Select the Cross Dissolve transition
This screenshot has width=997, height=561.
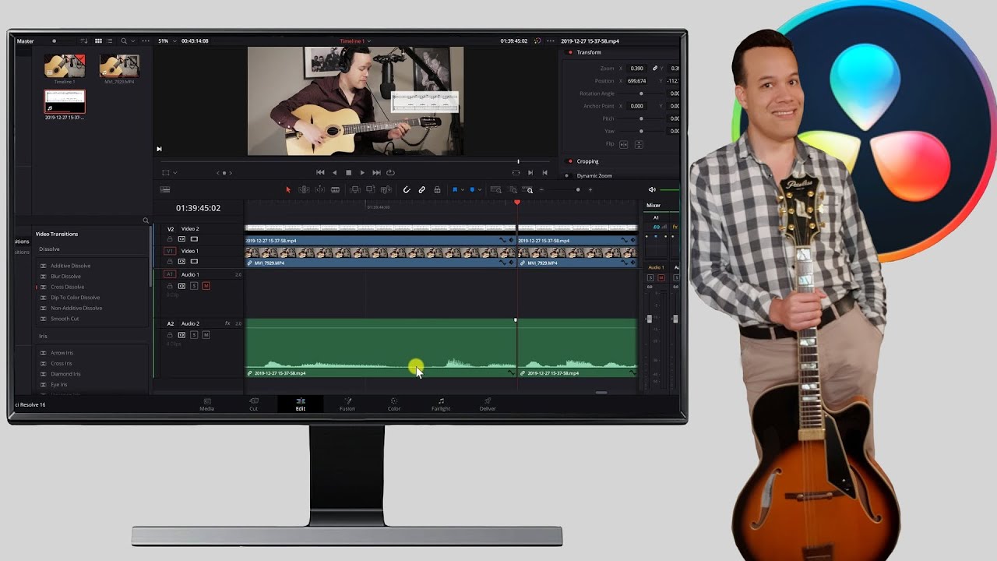tap(67, 287)
